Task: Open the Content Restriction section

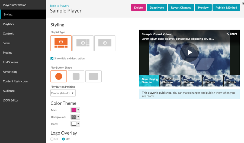Action: click(23, 81)
